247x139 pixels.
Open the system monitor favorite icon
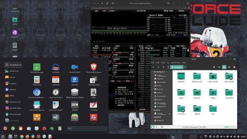click(52, 129)
